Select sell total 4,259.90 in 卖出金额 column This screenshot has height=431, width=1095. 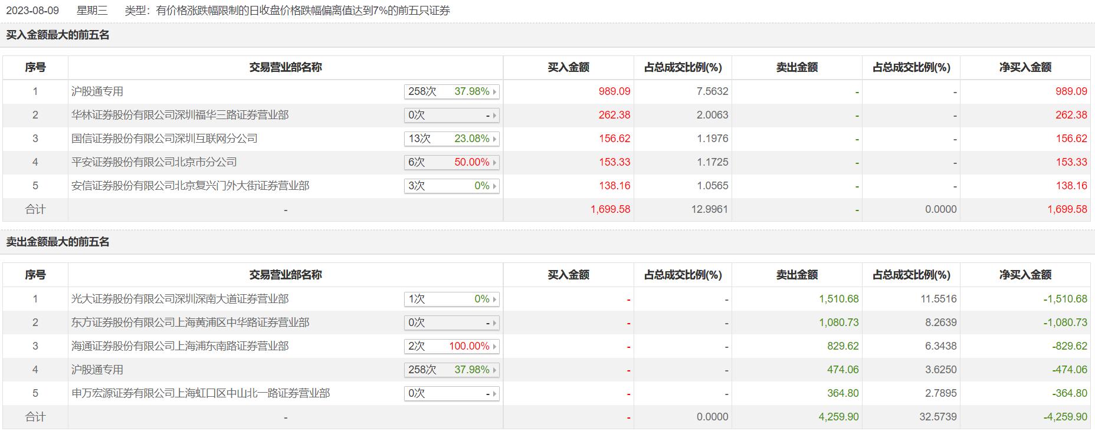coord(838,417)
